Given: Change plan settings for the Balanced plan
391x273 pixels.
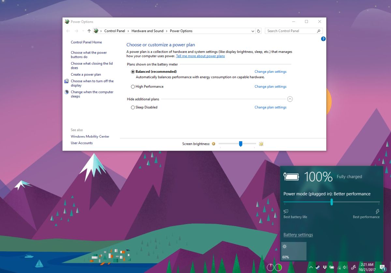Looking at the screenshot, I should coord(270,71).
